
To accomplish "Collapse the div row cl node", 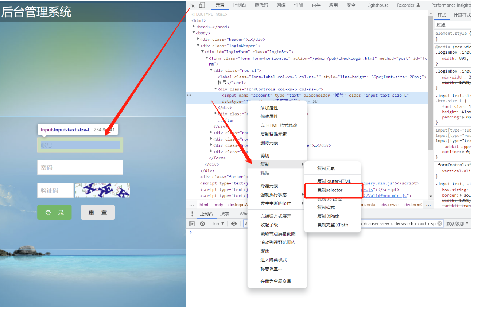I will [211, 70].
